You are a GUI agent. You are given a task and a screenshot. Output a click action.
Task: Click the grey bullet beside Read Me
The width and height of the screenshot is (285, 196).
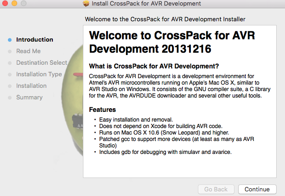10,51
